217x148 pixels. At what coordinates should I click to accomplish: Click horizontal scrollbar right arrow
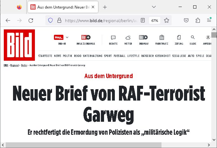coord(209,145)
